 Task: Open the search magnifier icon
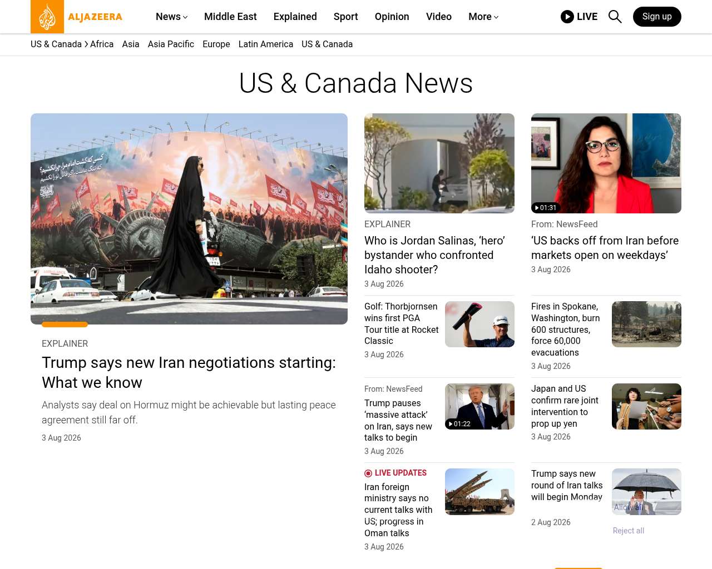pyautogui.click(x=615, y=17)
